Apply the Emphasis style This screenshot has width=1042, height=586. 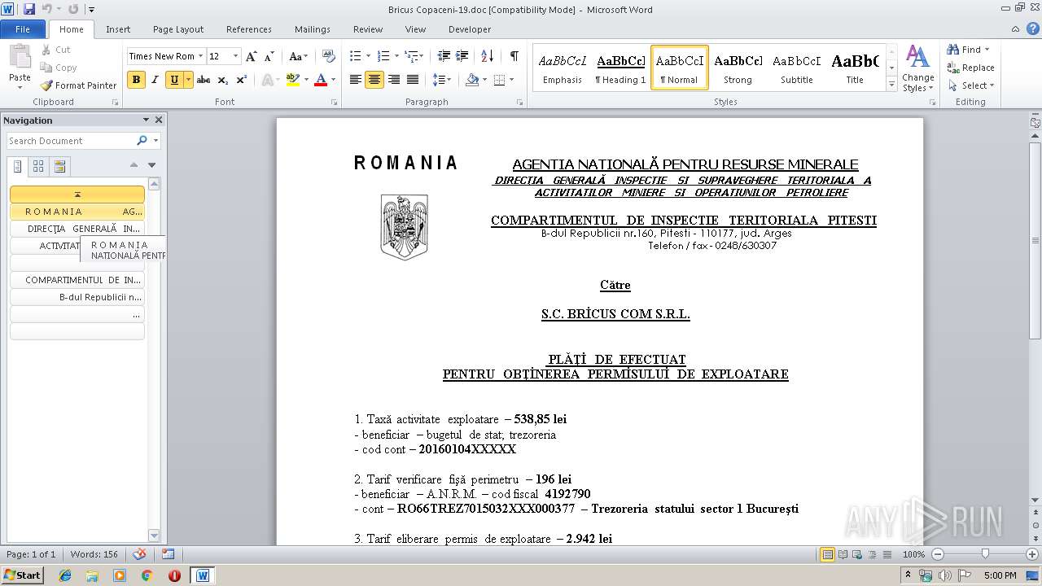coord(563,68)
